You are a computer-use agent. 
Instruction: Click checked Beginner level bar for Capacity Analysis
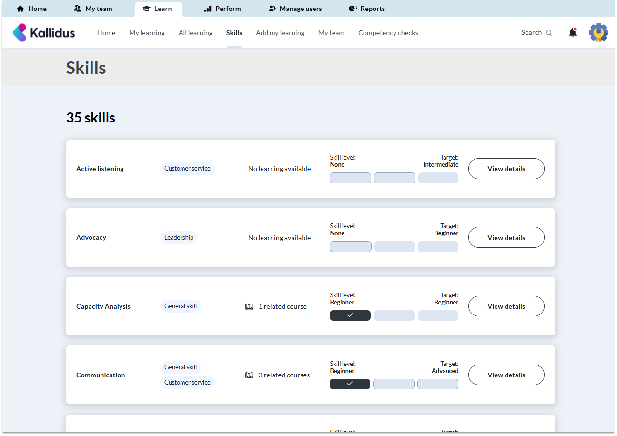[x=350, y=315]
